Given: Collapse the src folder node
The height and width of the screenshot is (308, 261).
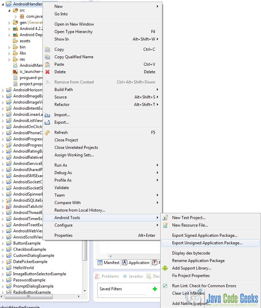Looking at the screenshot, I should (9, 11).
